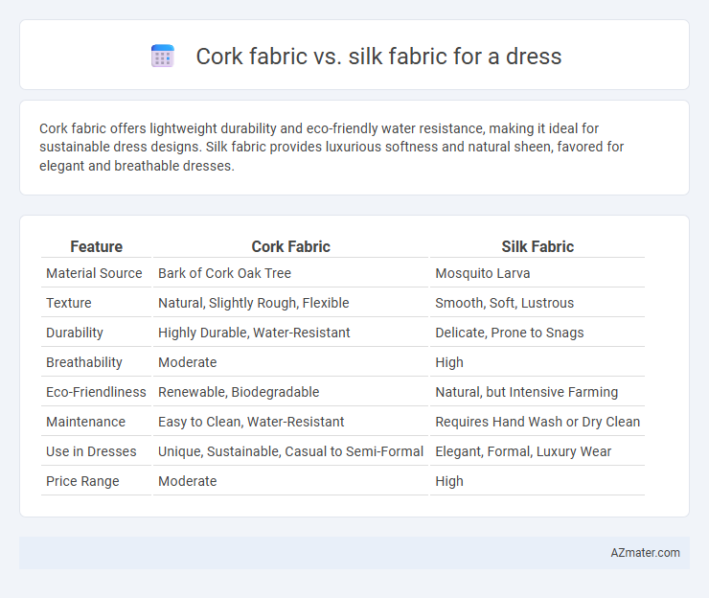This screenshot has height=598, width=709.
Task: Select the 'Texture' row label
Action: pos(69,303)
